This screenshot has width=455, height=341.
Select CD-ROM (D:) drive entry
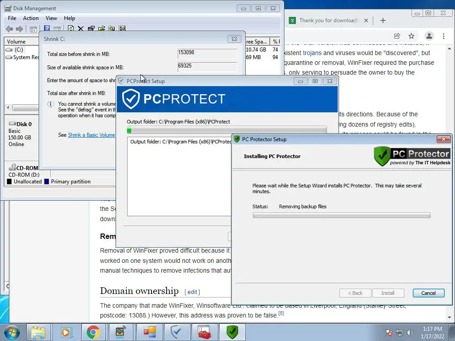pyautogui.click(x=24, y=171)
